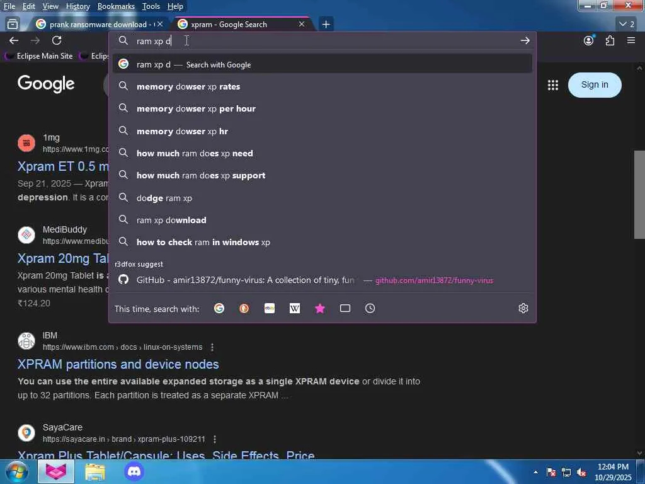Click the address bar input field
Image resolution: width=645 pixels, height=484 pixels.
pyautogui.click(x=322, y=41)
